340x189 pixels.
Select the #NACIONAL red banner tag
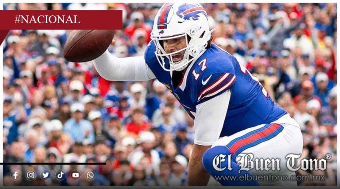[61, 20]
